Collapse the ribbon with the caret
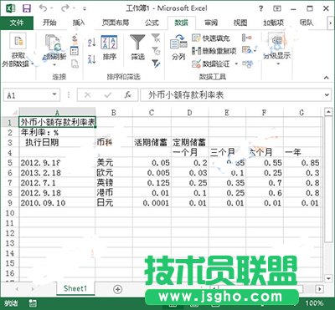335x310 pixels. pyautogui.click(x=327, y=78)
